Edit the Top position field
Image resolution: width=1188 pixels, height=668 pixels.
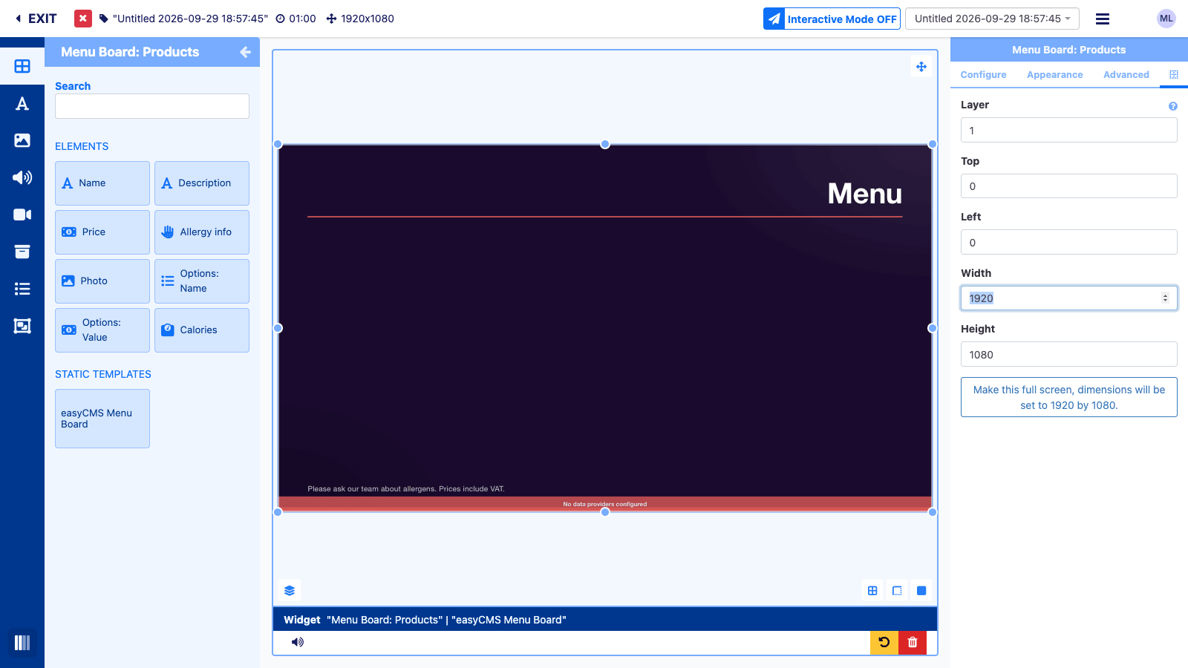coord(1069,186)
